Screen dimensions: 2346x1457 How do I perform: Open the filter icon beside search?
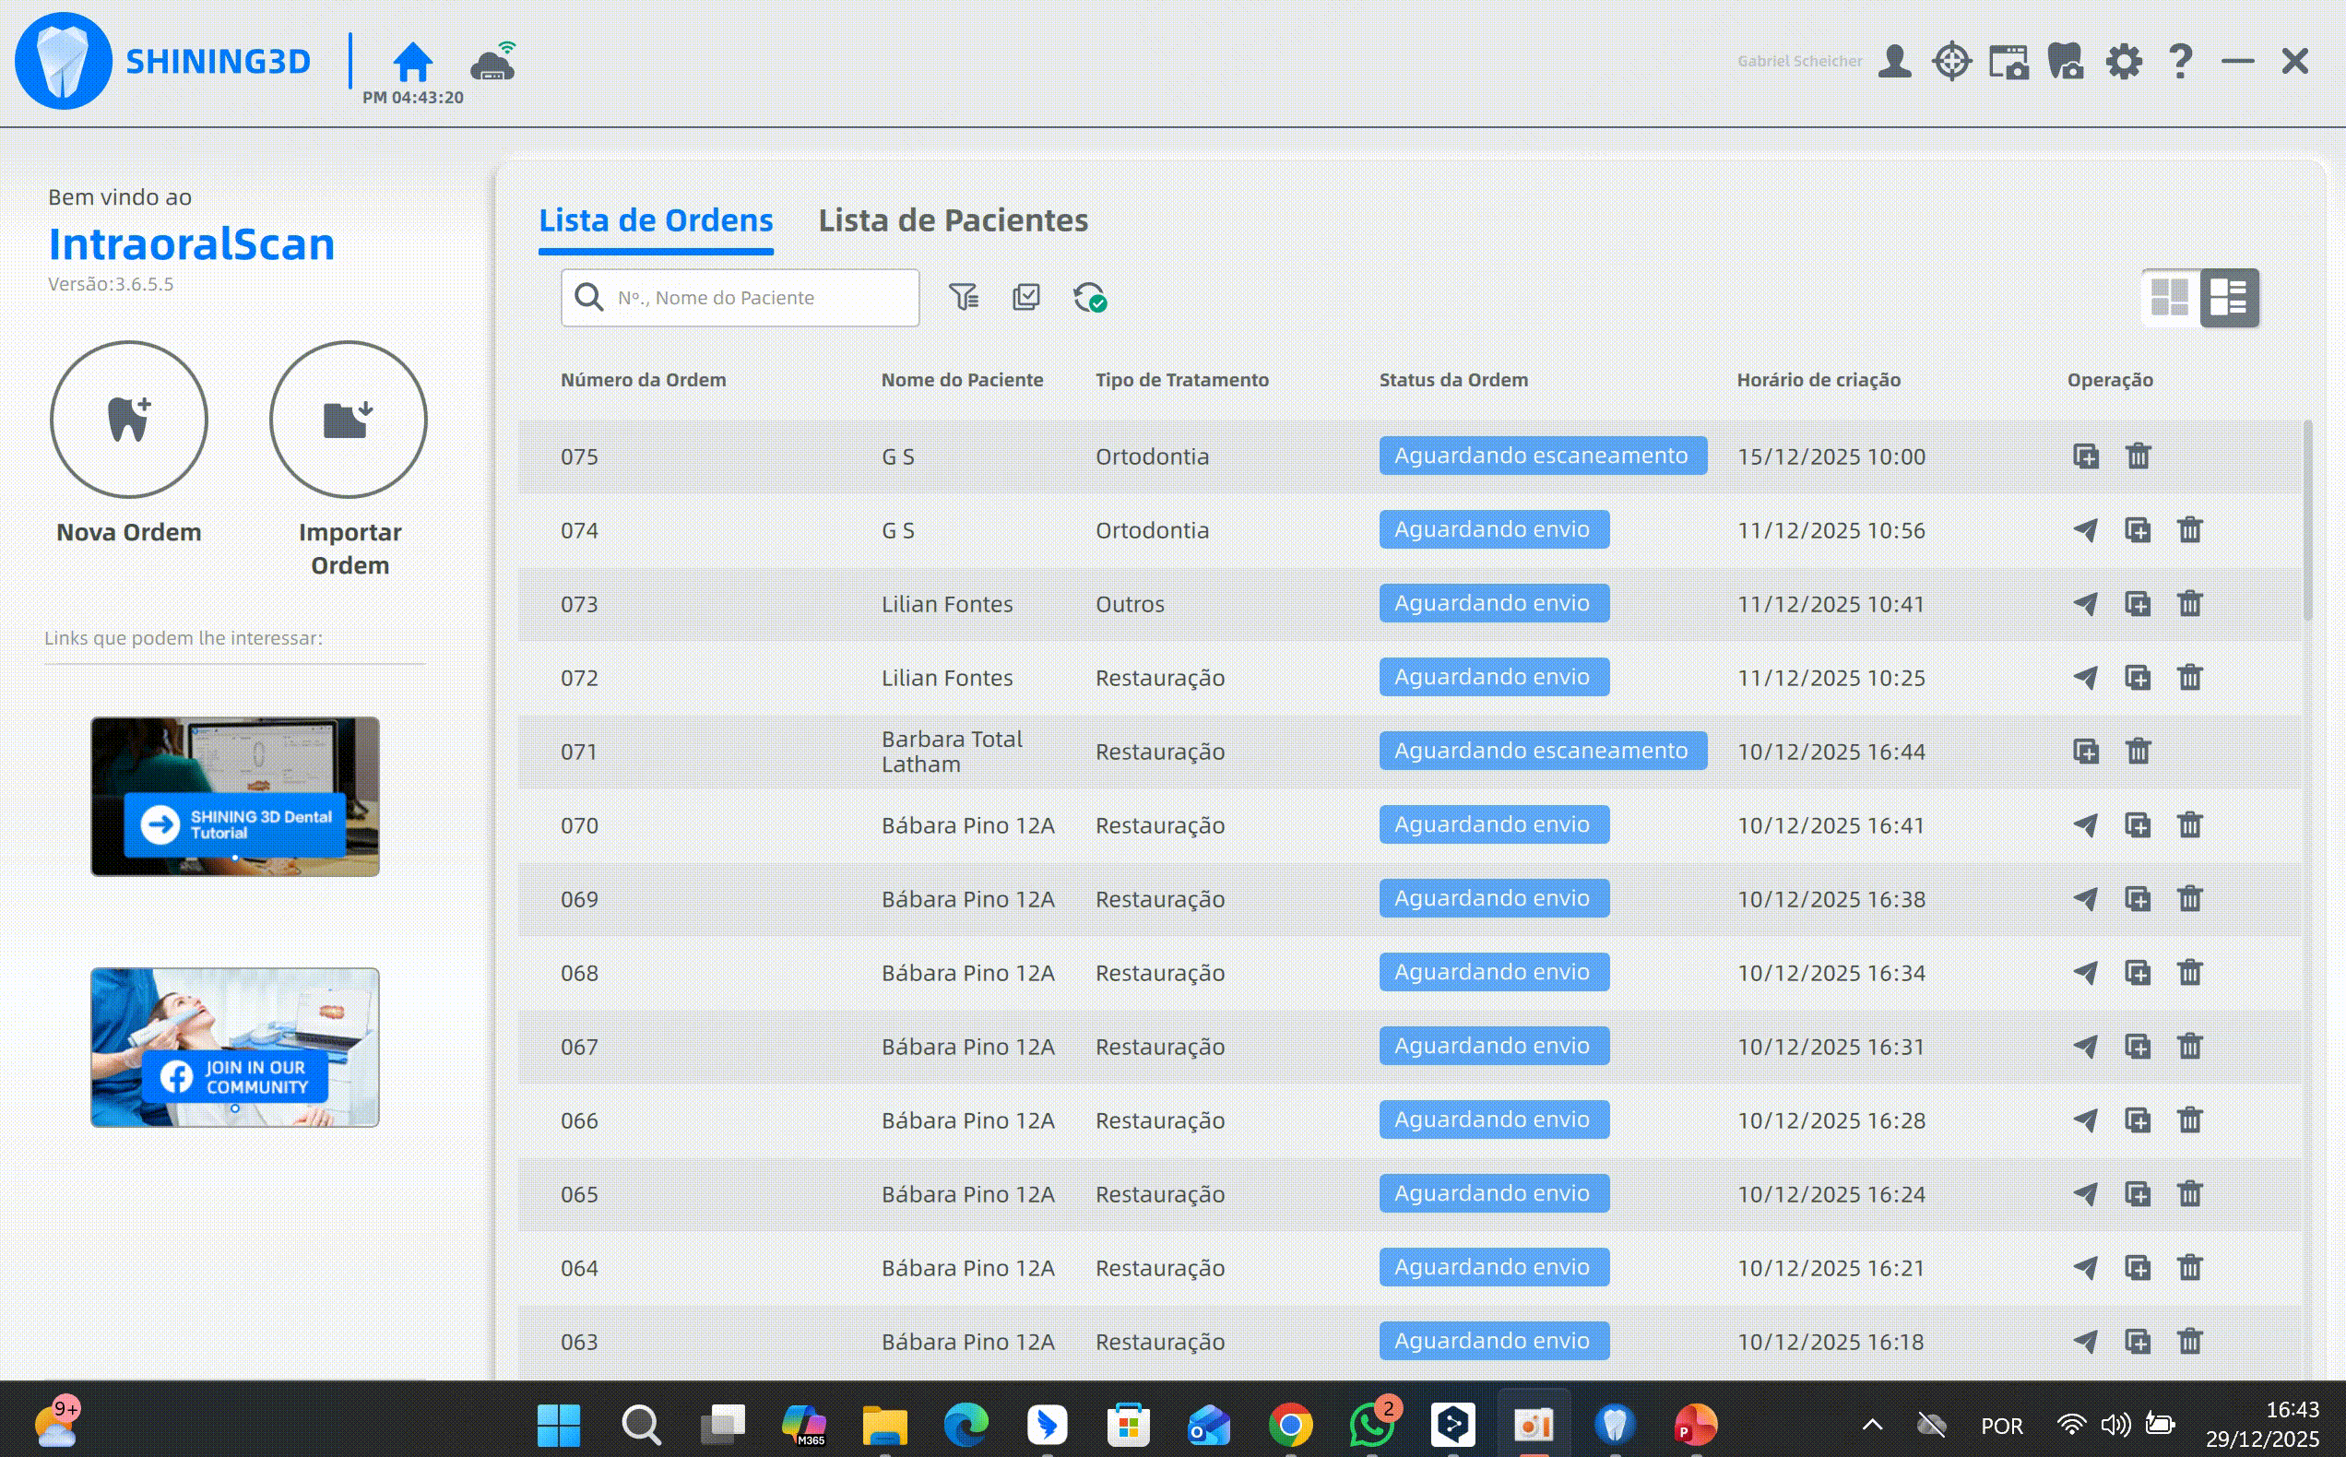[963, 297]
